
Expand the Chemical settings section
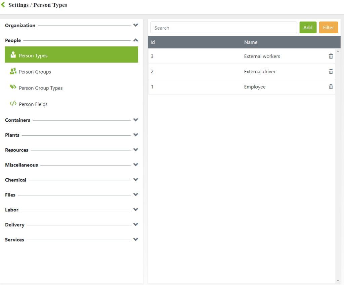pyautogui.click(x=135, y=180)
